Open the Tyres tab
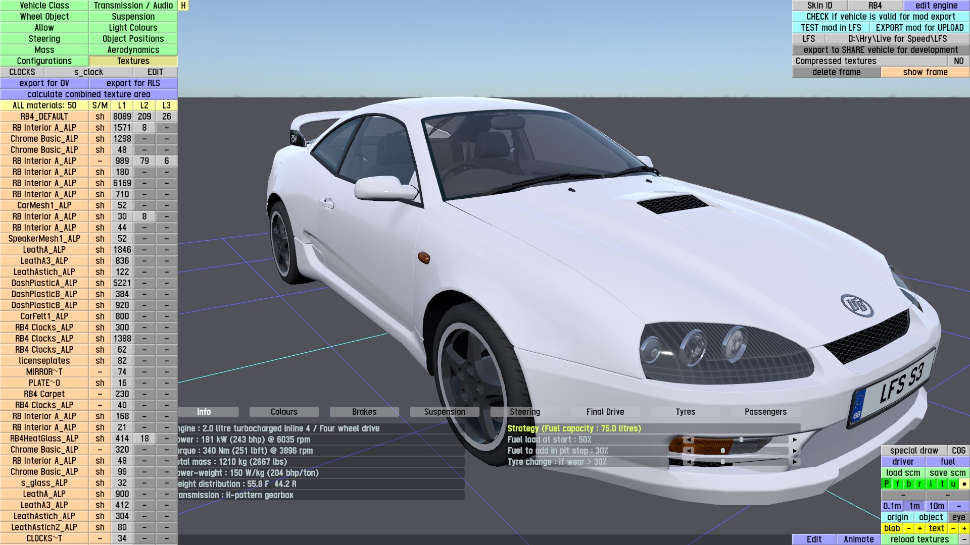This screenshot has height=545, width=970. click(685, 412)
